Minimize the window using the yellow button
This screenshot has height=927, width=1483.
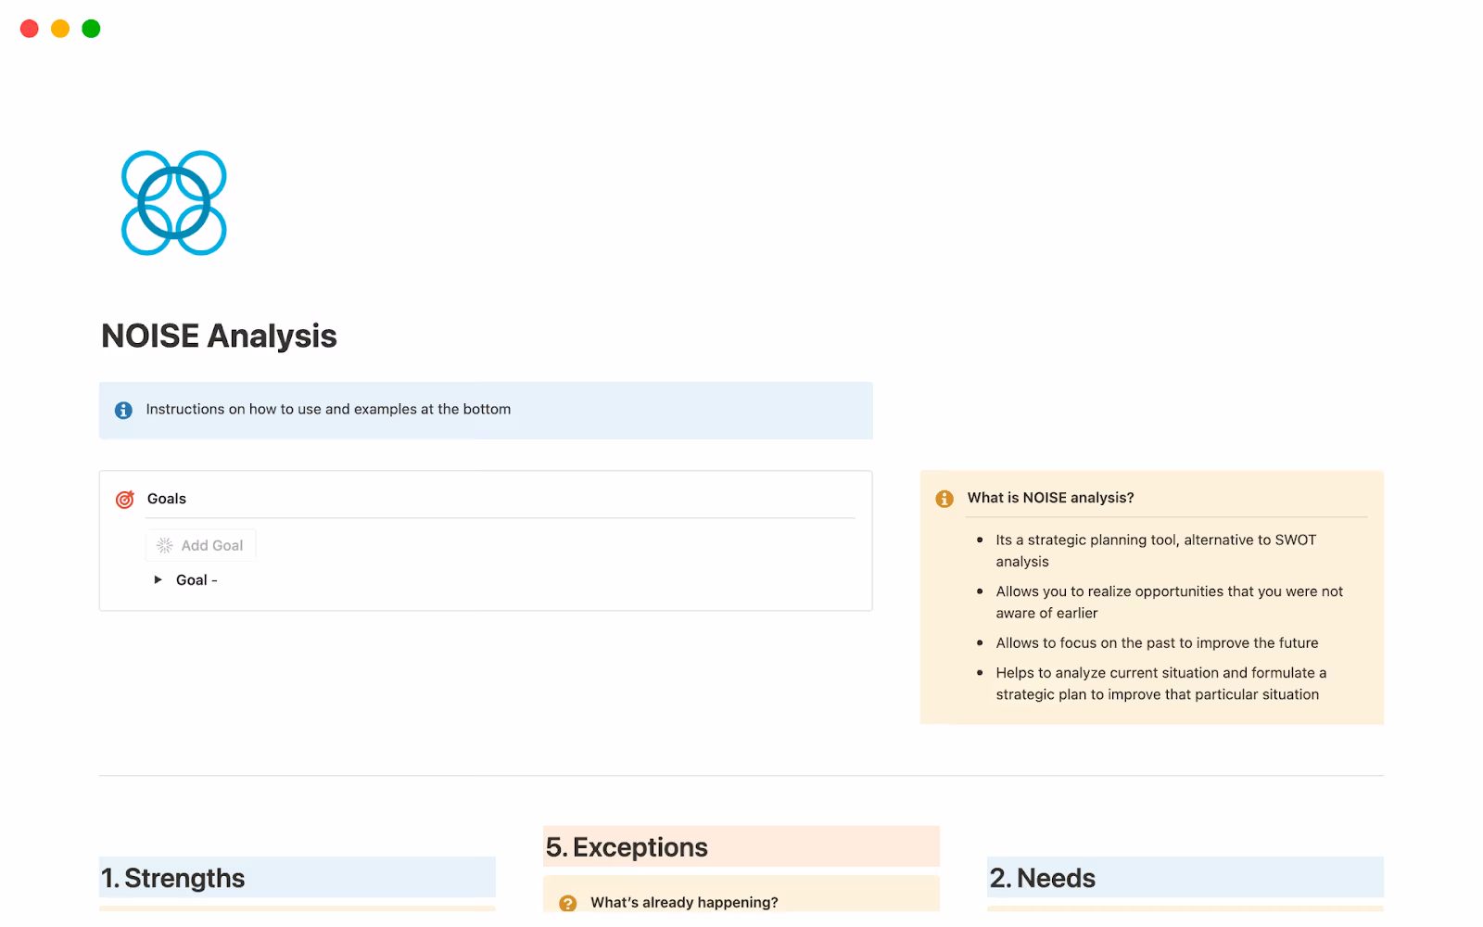point(60,29)
